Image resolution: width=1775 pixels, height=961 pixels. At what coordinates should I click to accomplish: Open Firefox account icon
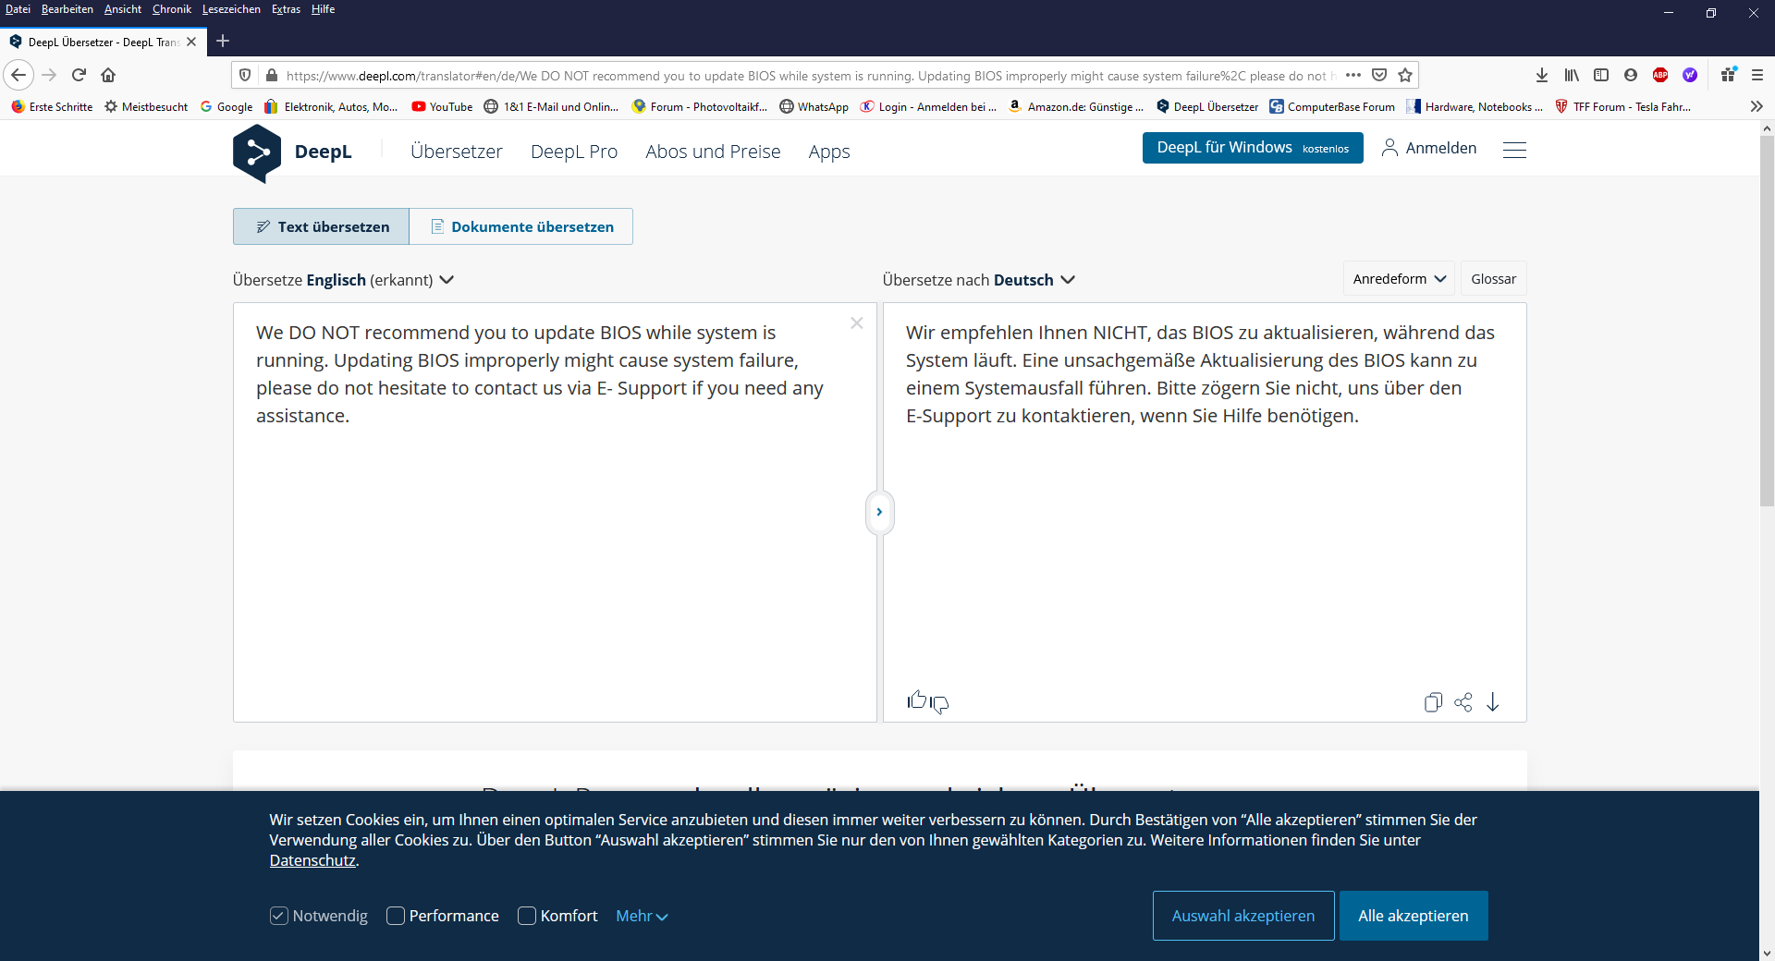tap(1631, 75)
